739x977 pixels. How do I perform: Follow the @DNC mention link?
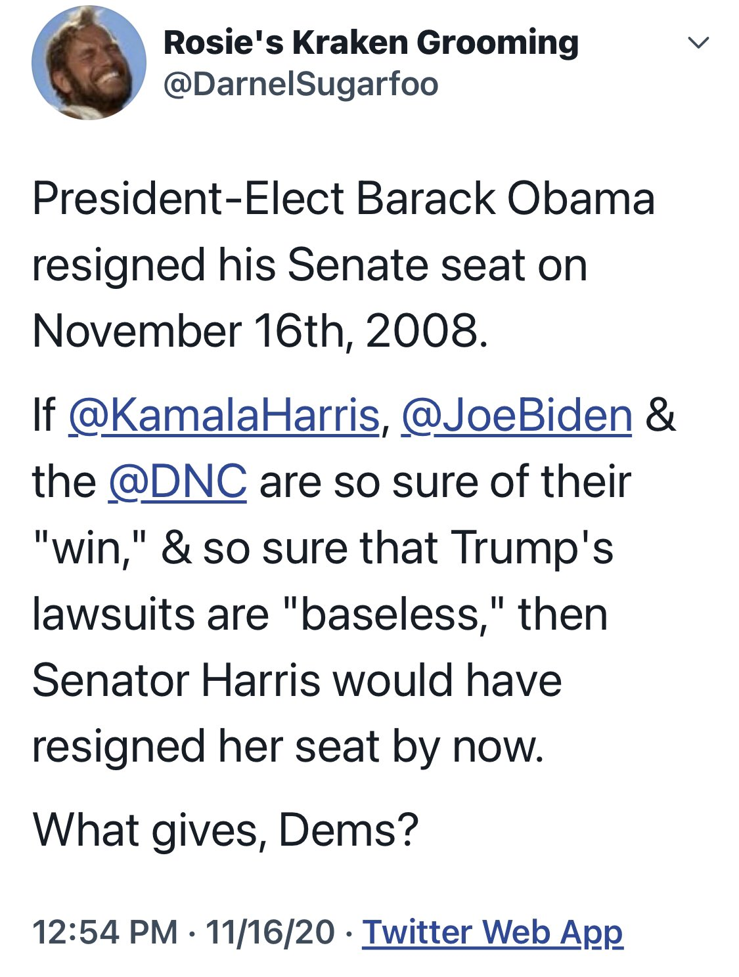pyautogui.click(x=177, y=482)
